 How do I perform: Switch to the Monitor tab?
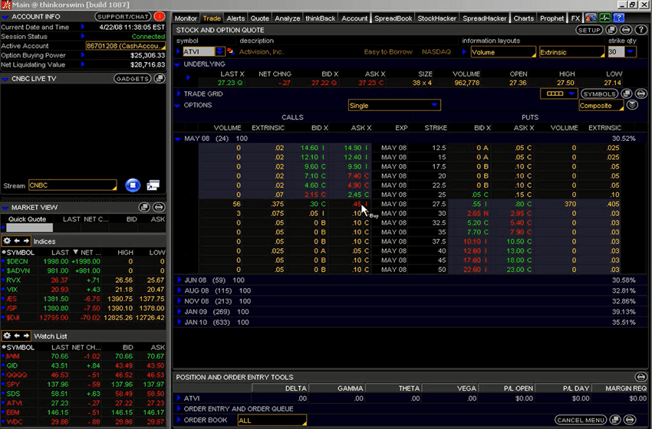coord(186,18)
